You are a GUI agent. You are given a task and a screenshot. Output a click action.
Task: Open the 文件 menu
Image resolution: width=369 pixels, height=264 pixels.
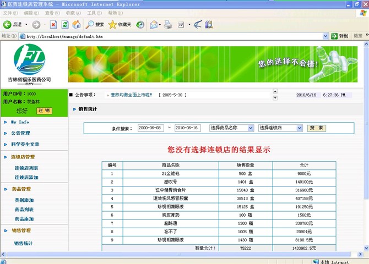coord(10,13)
